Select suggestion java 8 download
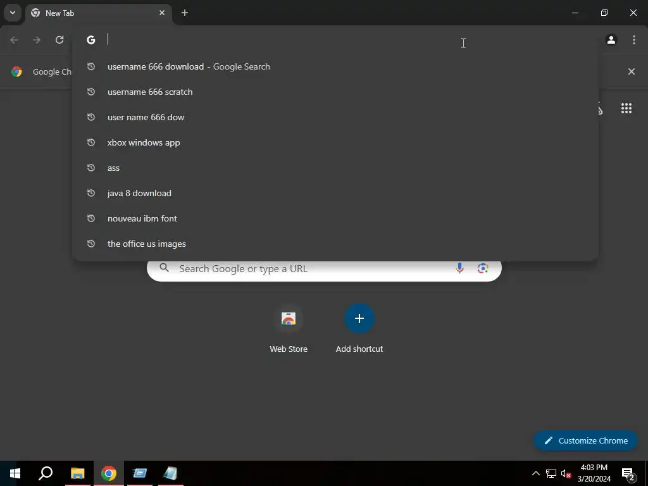Viewport: 648px width, 486px height. click(x=335, y=193)
